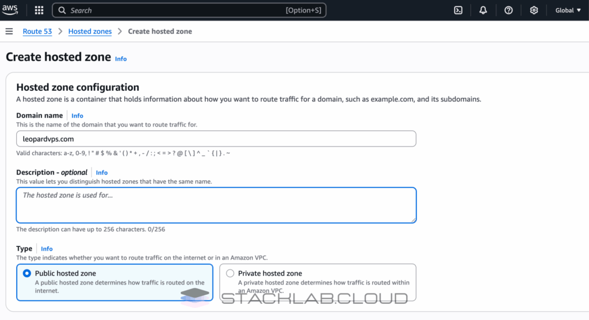This screenshot has width=589, height=320.
Task: Open Info link beside Description
Action: point(101,172)
